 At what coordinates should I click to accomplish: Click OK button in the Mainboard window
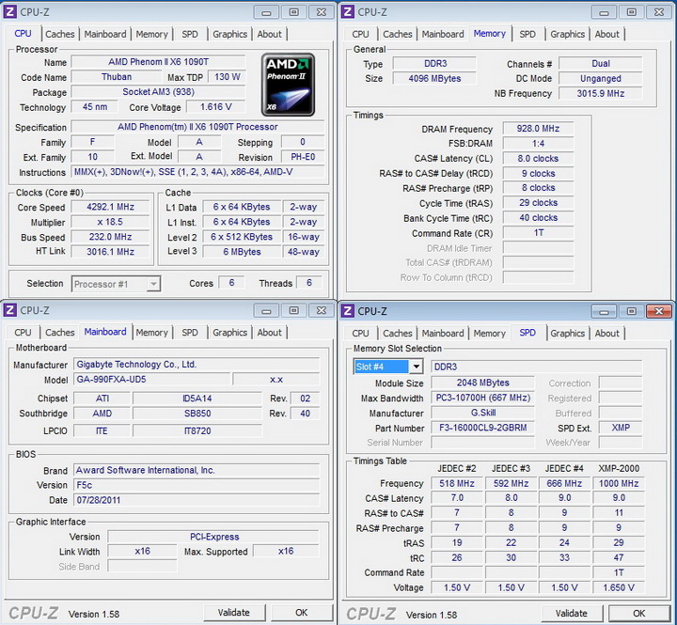click(x=302, y=613)
